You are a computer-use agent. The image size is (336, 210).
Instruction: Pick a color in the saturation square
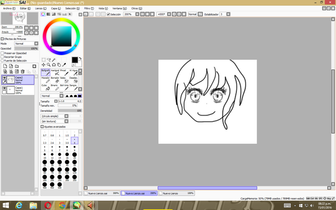pyautogui.click(x=61, y=36)
